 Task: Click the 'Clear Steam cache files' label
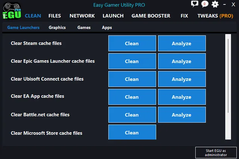(x=36, y=43)
